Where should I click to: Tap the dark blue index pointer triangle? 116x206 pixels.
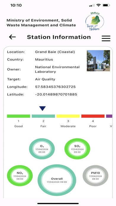[42, 108]
